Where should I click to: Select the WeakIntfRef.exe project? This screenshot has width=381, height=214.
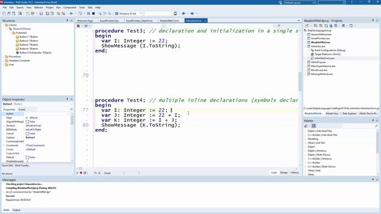(x=320, y=42)
